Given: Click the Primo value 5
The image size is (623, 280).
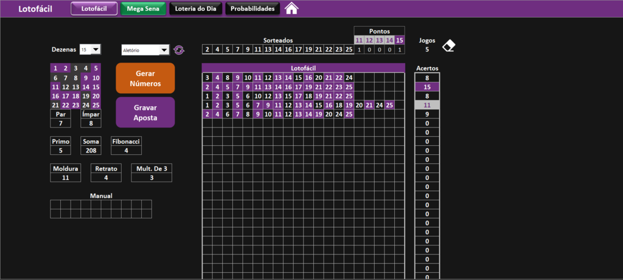Looking at the screenshot, I should pyautogui.click(x=61, y=150).
